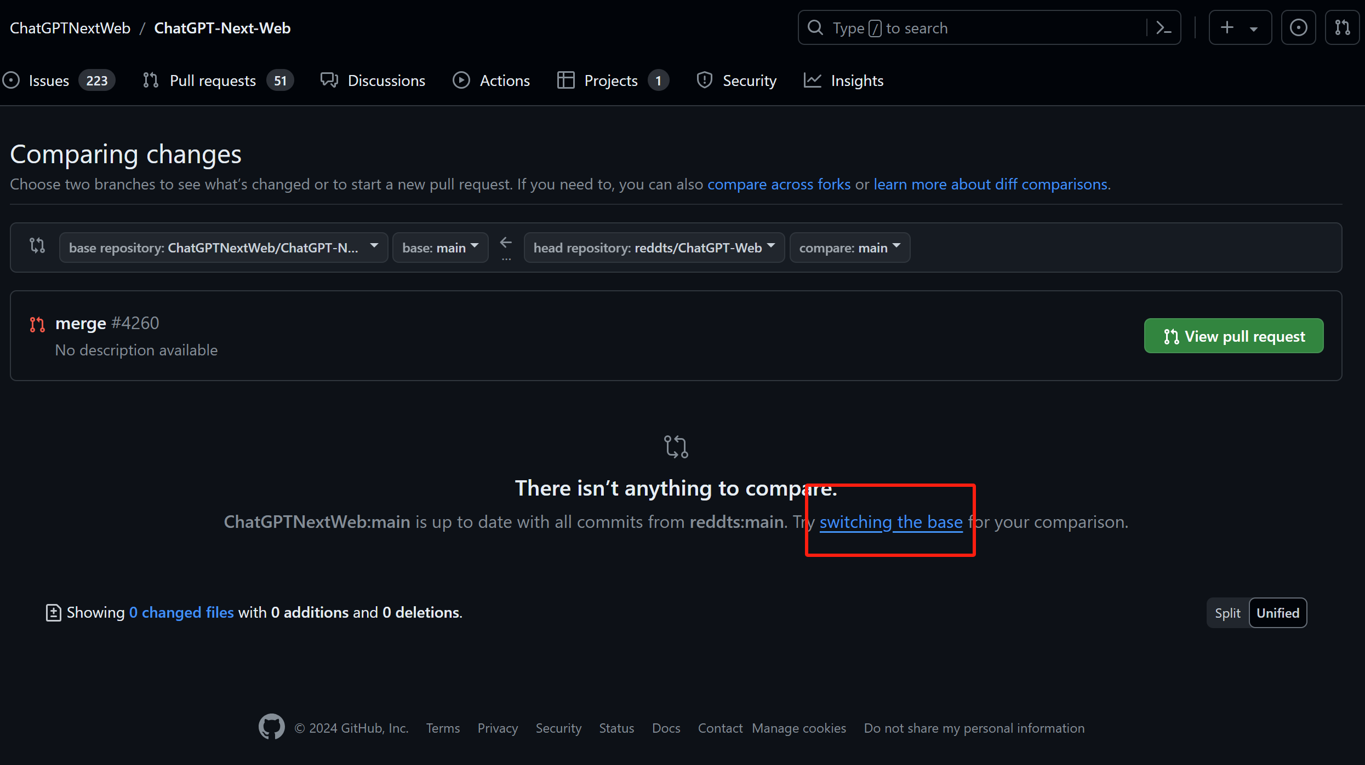Focus the Type / to search field

coord(989,27)
